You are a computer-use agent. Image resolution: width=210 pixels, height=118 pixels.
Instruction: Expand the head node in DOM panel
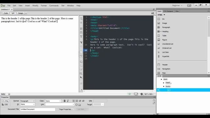pos(163,83)
